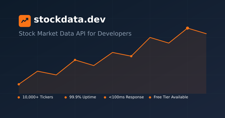This screenshot has height=118, width=225.
Task: Click the orange bullet beside '<100ms Response'
Action: (105, 97)
